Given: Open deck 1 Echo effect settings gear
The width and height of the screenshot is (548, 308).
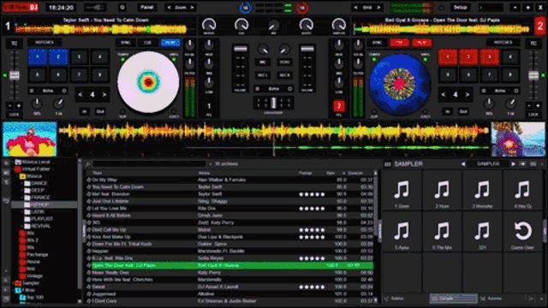Looking at the screenshot, I should [x=64, y=91].
